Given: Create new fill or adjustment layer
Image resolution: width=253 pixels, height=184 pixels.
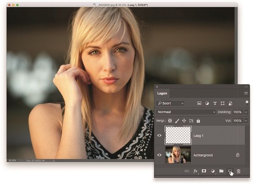Looking at the screenshot, I should (213, 171).
